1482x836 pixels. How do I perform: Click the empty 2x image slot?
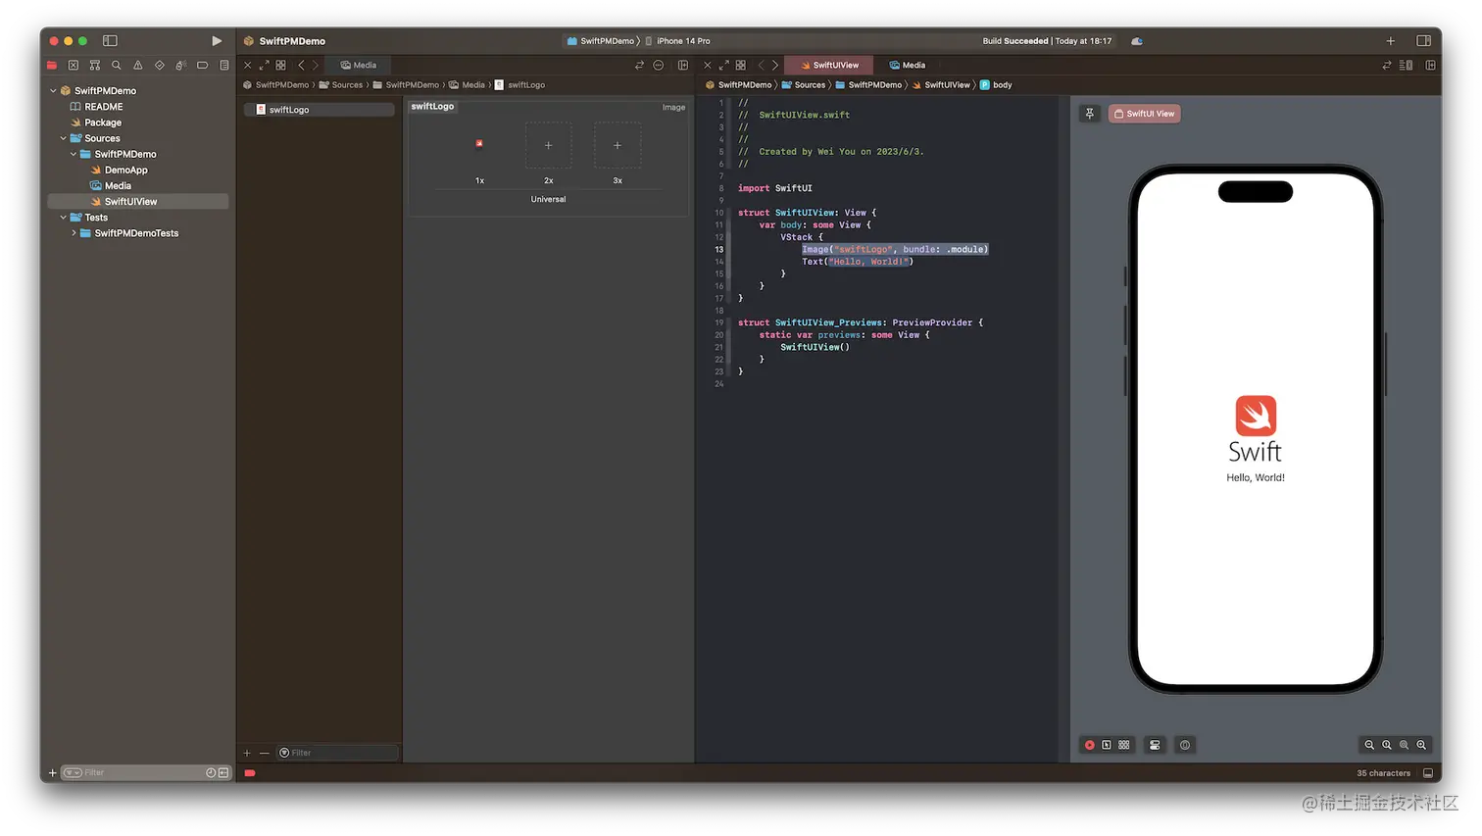tap(549, 145)
